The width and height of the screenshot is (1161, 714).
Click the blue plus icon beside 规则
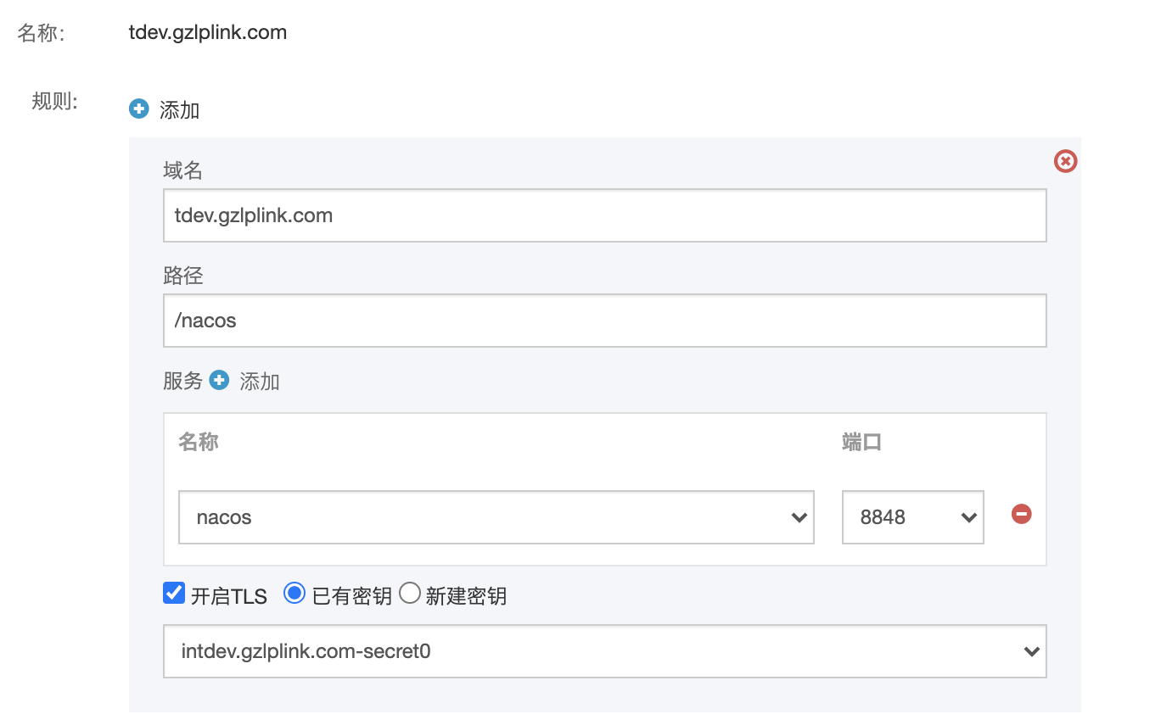[x=138, y=109]
